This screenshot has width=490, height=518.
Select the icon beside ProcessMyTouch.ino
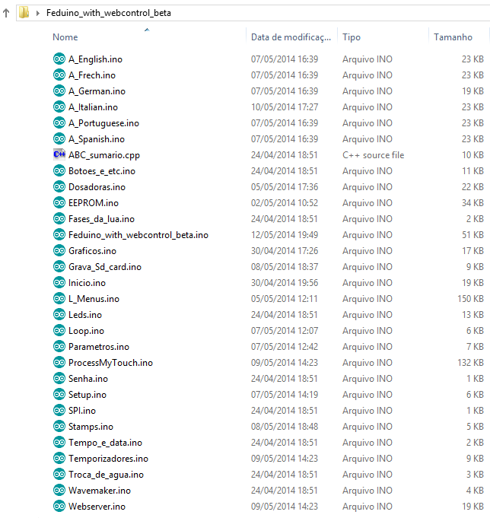click(x=59, y=362)
